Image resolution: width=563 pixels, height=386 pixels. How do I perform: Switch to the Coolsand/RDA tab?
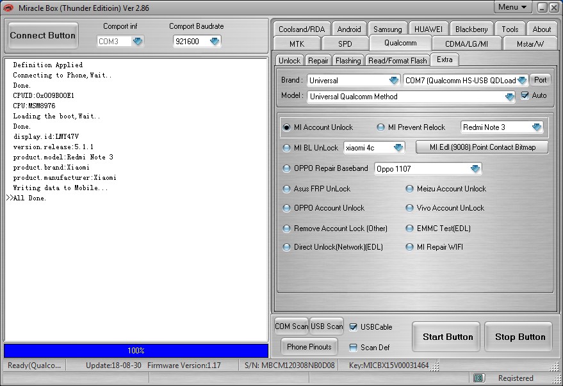(302, 29)
